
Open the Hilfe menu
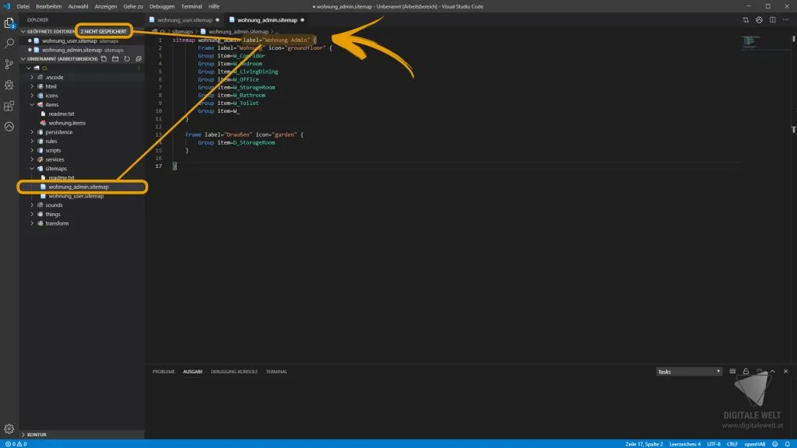214,6
